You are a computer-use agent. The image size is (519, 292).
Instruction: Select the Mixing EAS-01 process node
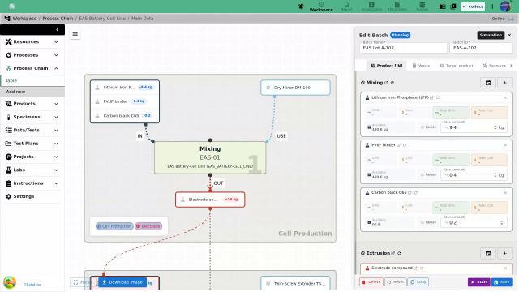pos(210,157)
